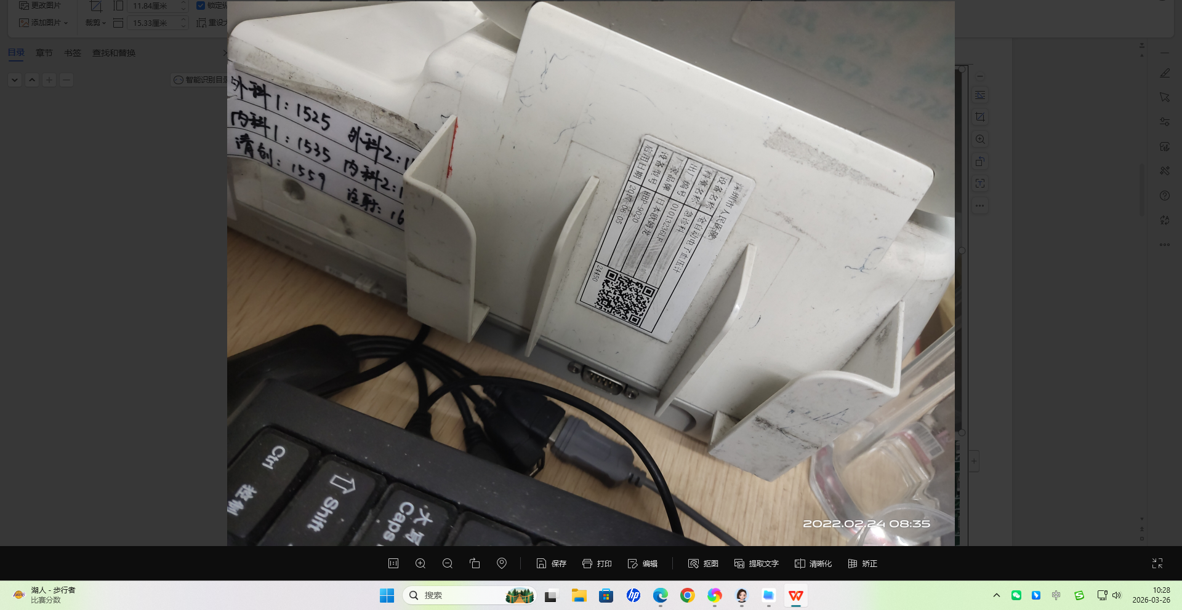Click the 矫正 button to correct the image
The image size is (1182, 610).
click(862, 563)
